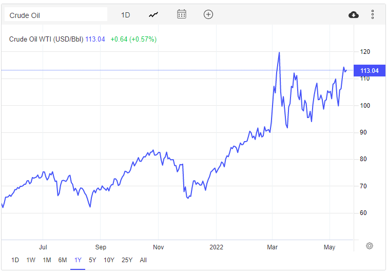Switch to the 6M range
Image resolution: width=387 pixels, height=274 pixels.
pos(63,260)
